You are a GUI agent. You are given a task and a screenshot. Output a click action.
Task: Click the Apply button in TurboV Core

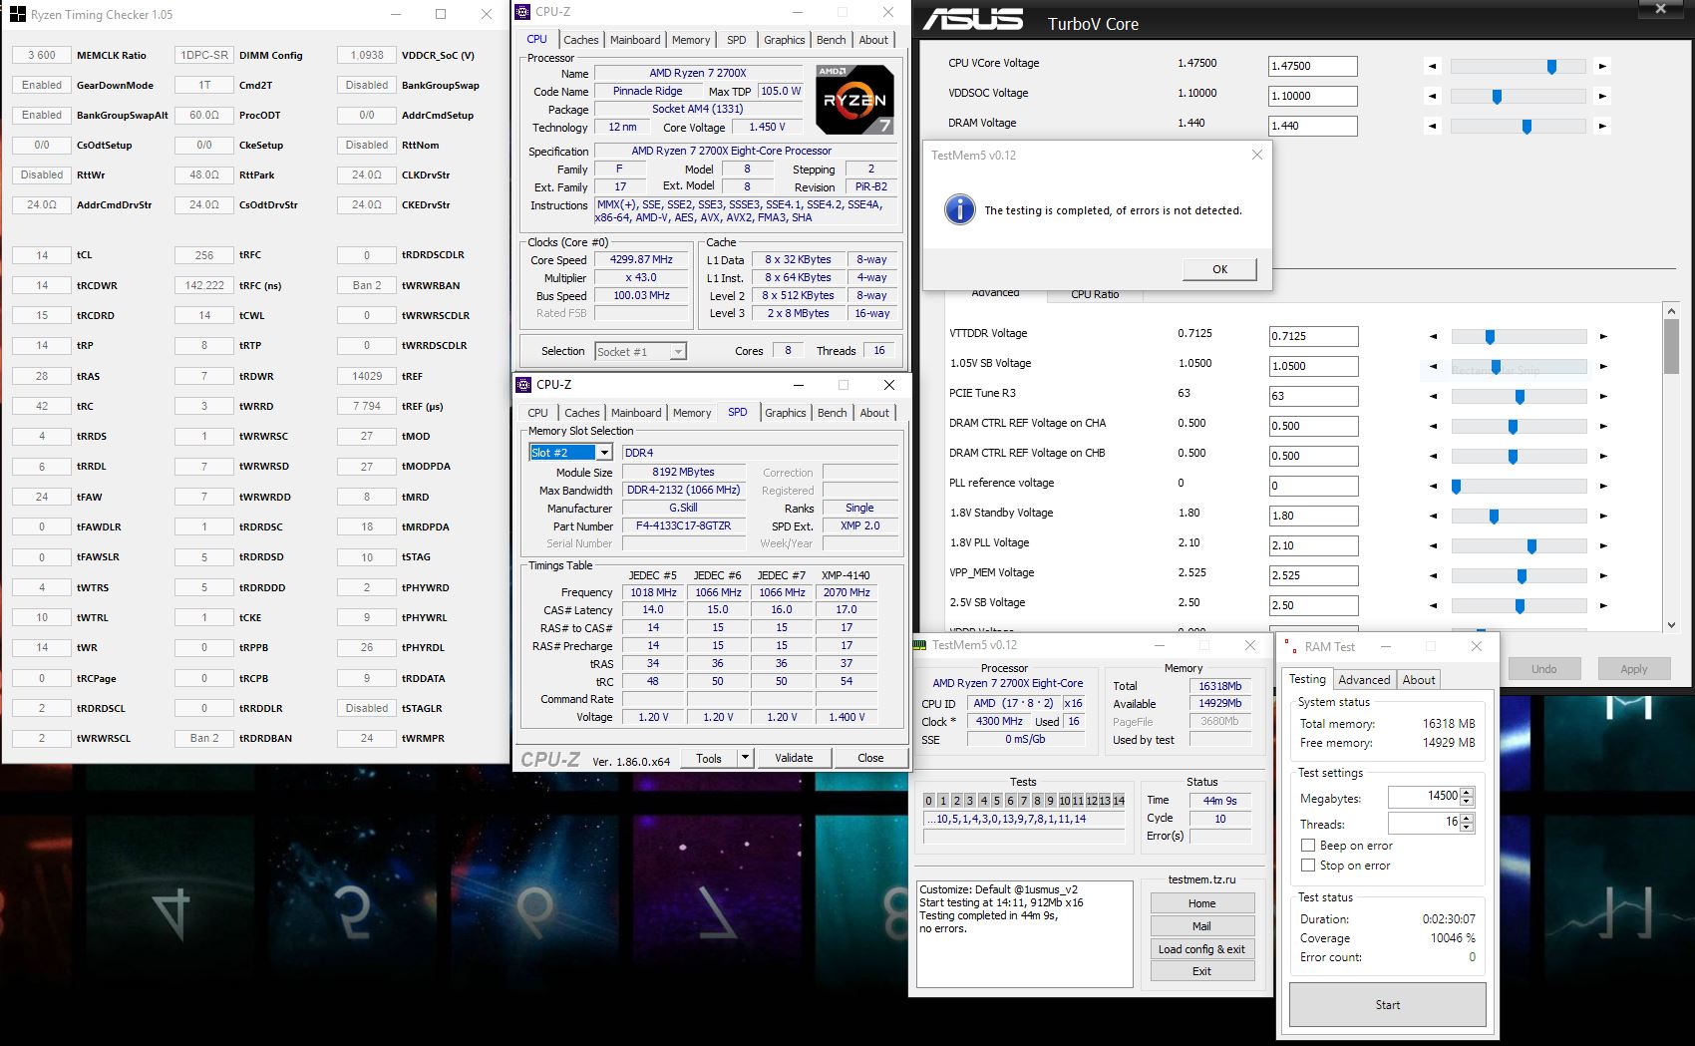click(1633, 669)
